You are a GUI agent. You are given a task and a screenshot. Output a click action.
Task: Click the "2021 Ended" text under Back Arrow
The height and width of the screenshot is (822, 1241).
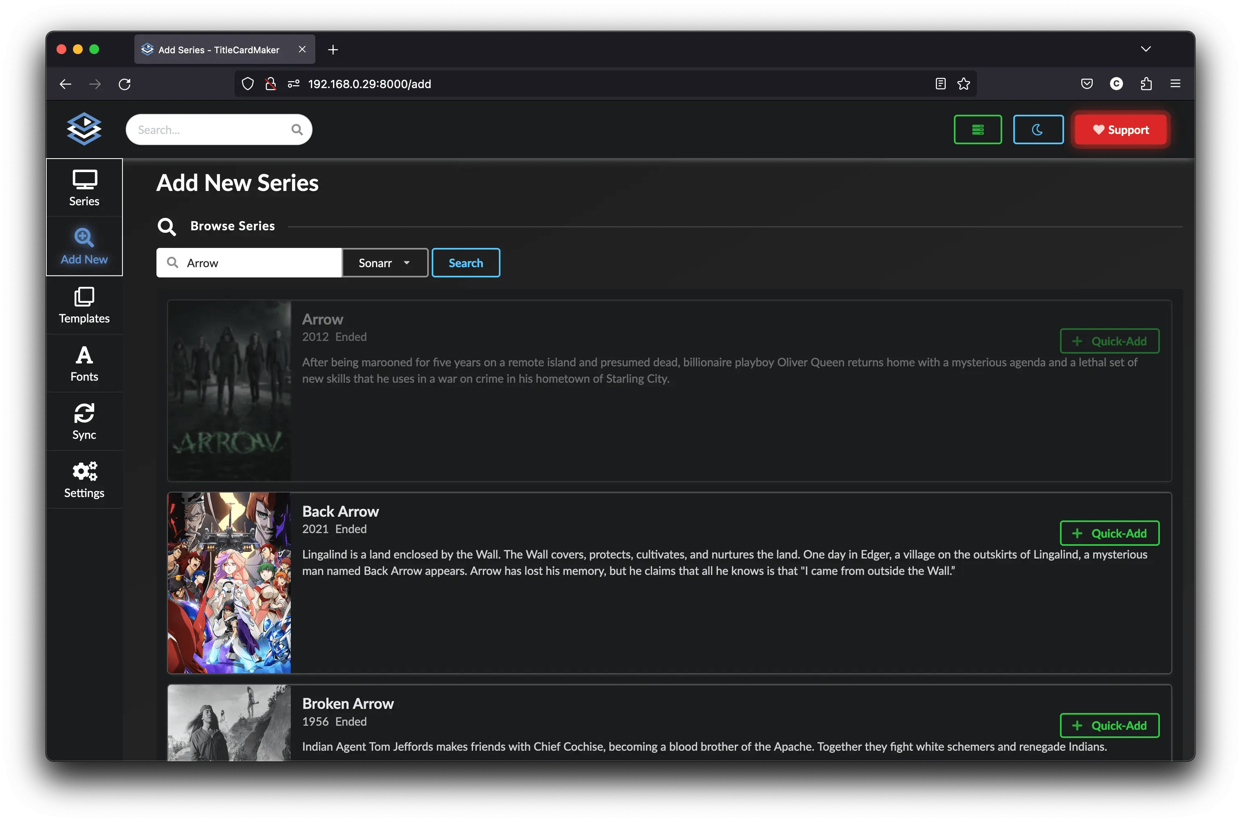click(334, 529)
